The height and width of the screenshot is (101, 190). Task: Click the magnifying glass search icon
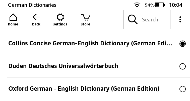tap(133, 19)
